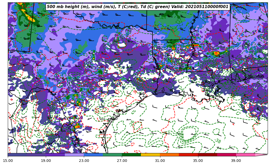Click the map title text box
The height and width of the screenshot is (165, 270).
click(x=138, y=7)
